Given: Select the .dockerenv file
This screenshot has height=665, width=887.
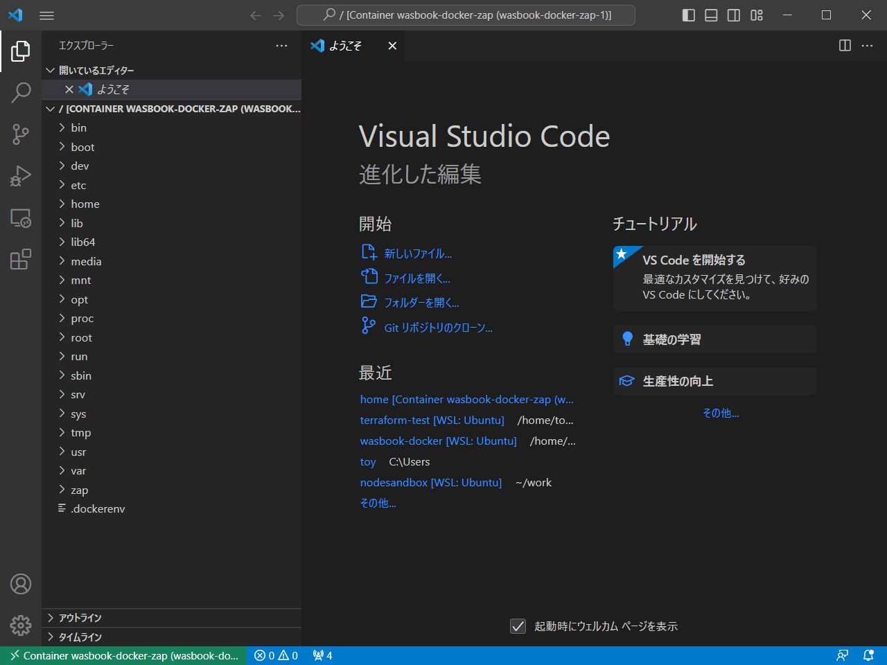Looking at the screenshot, I should point(172,509).
